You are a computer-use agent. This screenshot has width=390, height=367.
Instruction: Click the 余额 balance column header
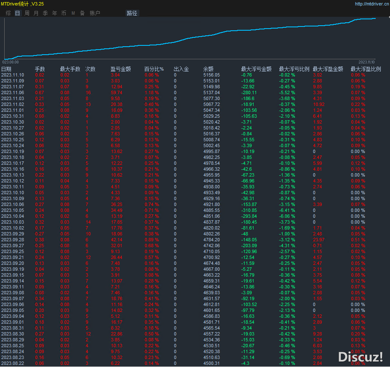[x=208, y=69]
